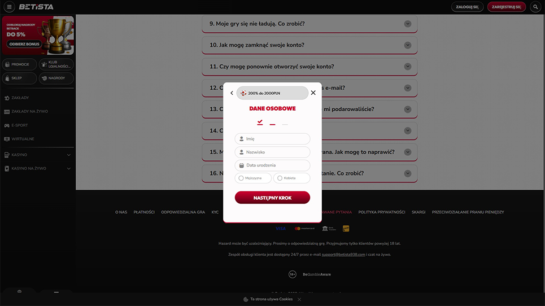Click the Zaloguj się button
This screenshot has width=545, height=306.
(x=468, y=7)
